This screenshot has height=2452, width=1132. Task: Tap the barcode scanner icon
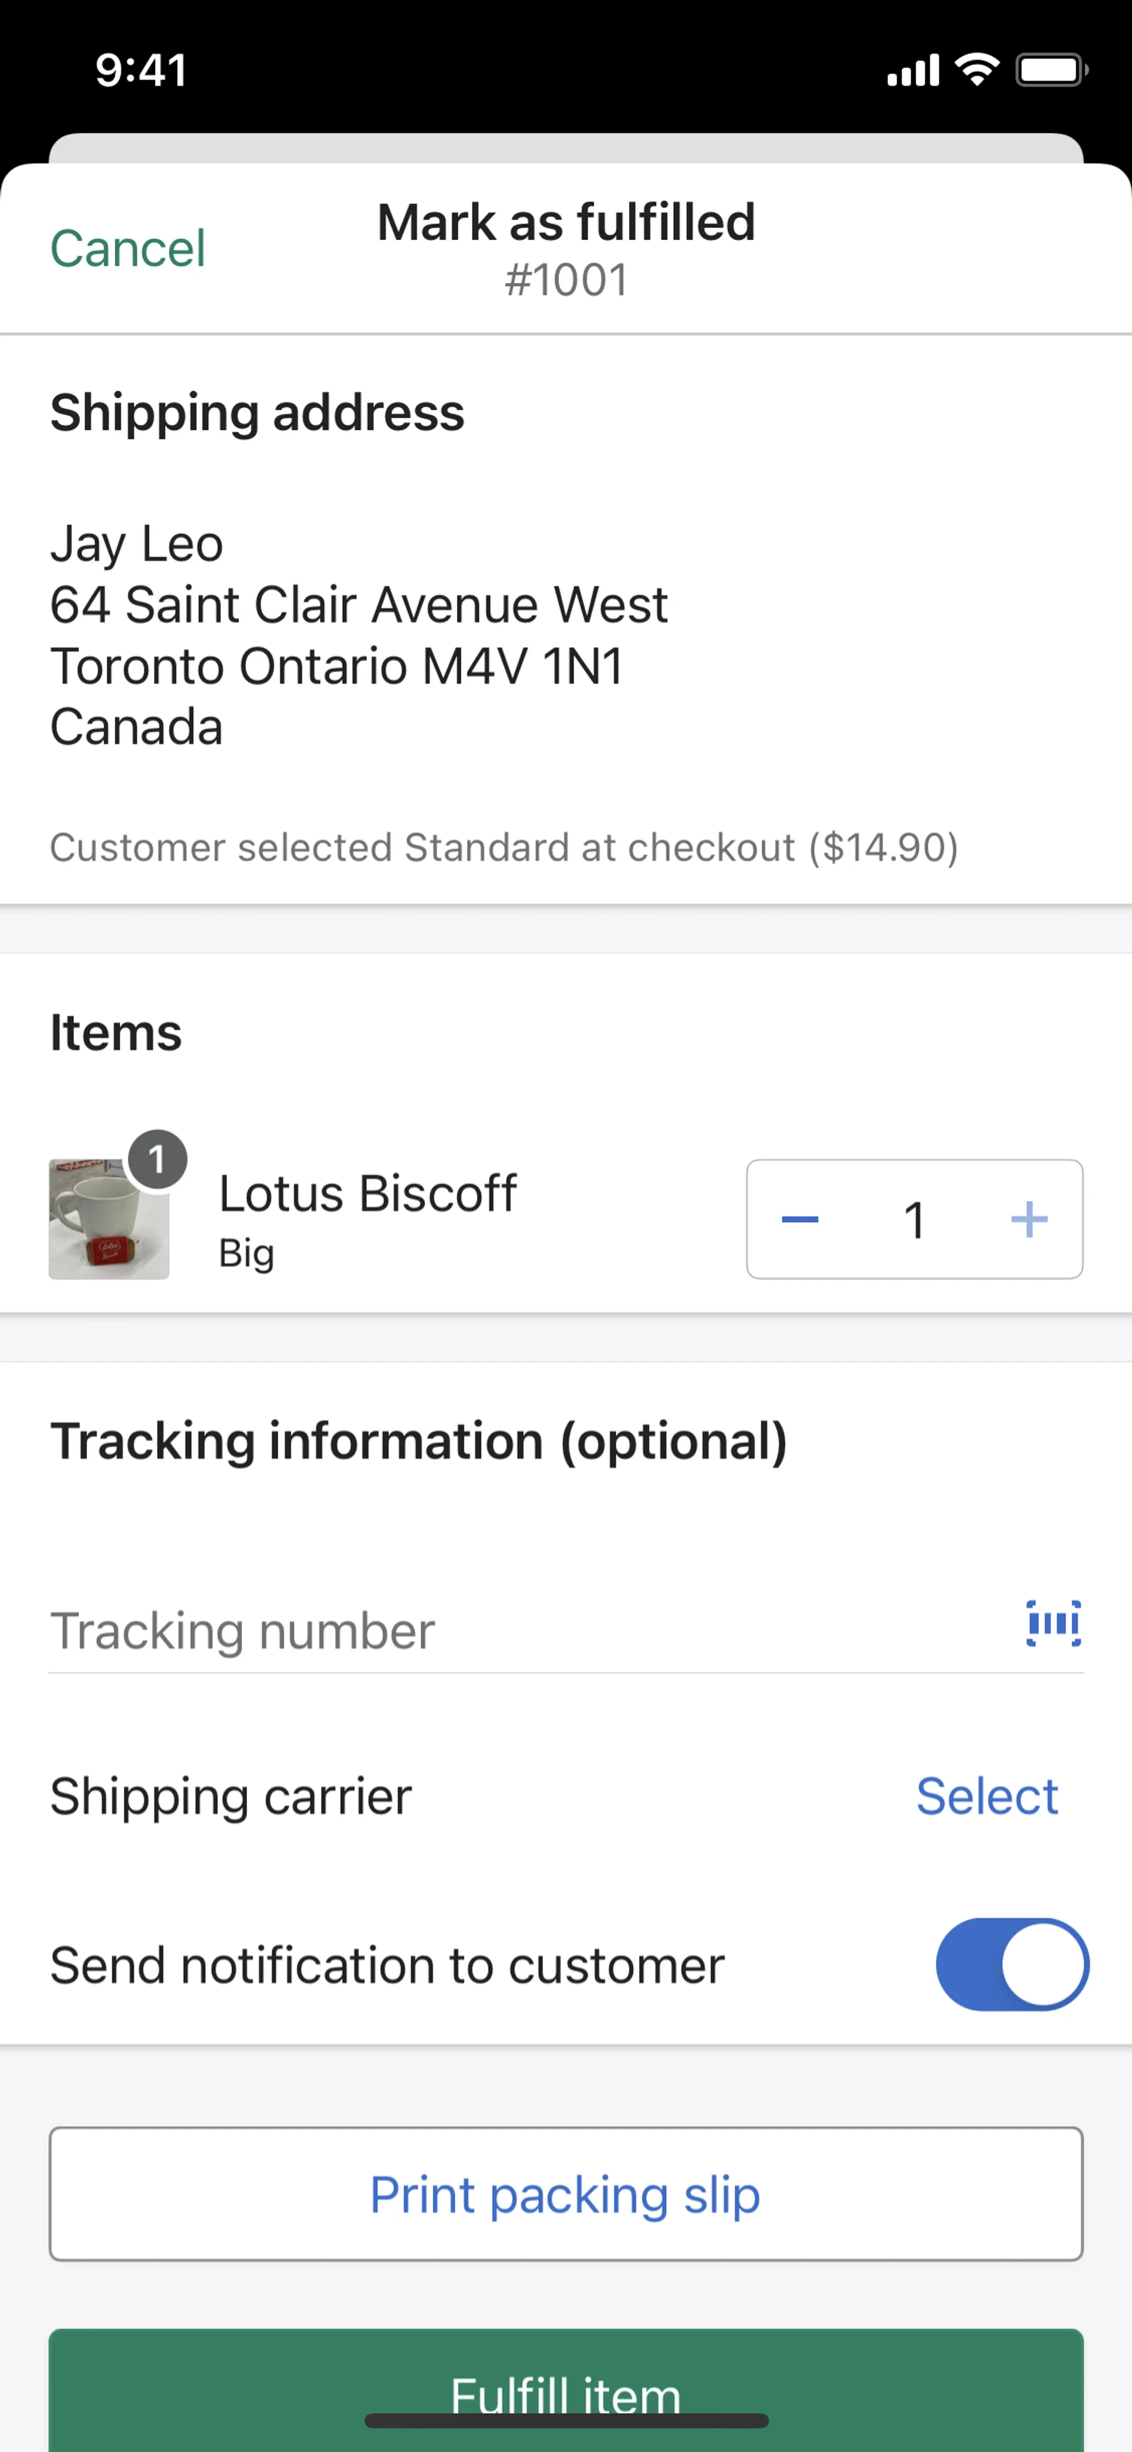pos(1053,1623)
